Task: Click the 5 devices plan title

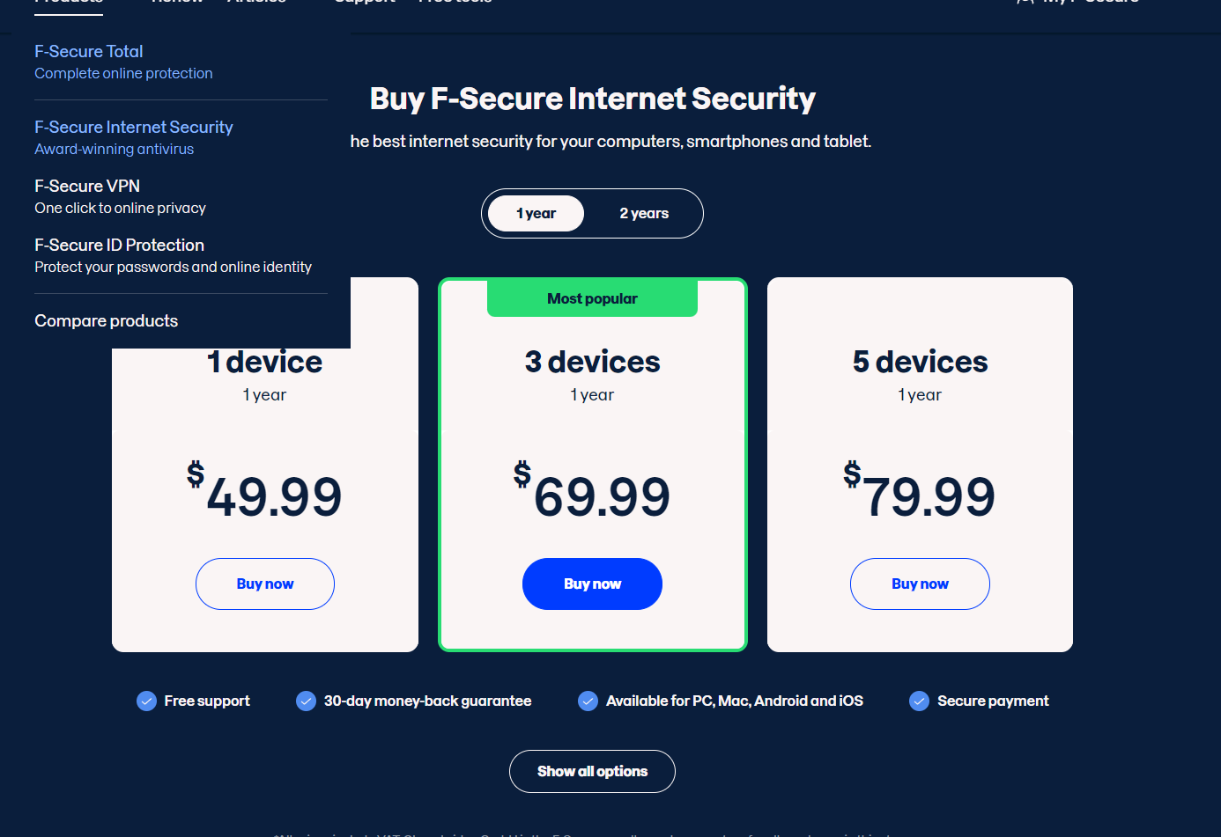Action: 920,362
